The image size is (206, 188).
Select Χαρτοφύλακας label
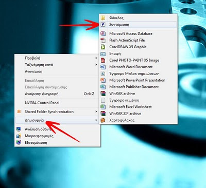point(122,120)
